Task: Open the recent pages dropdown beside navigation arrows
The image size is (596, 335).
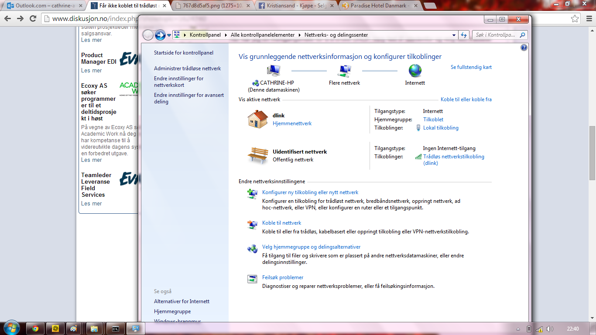Action: pos(169,35)
